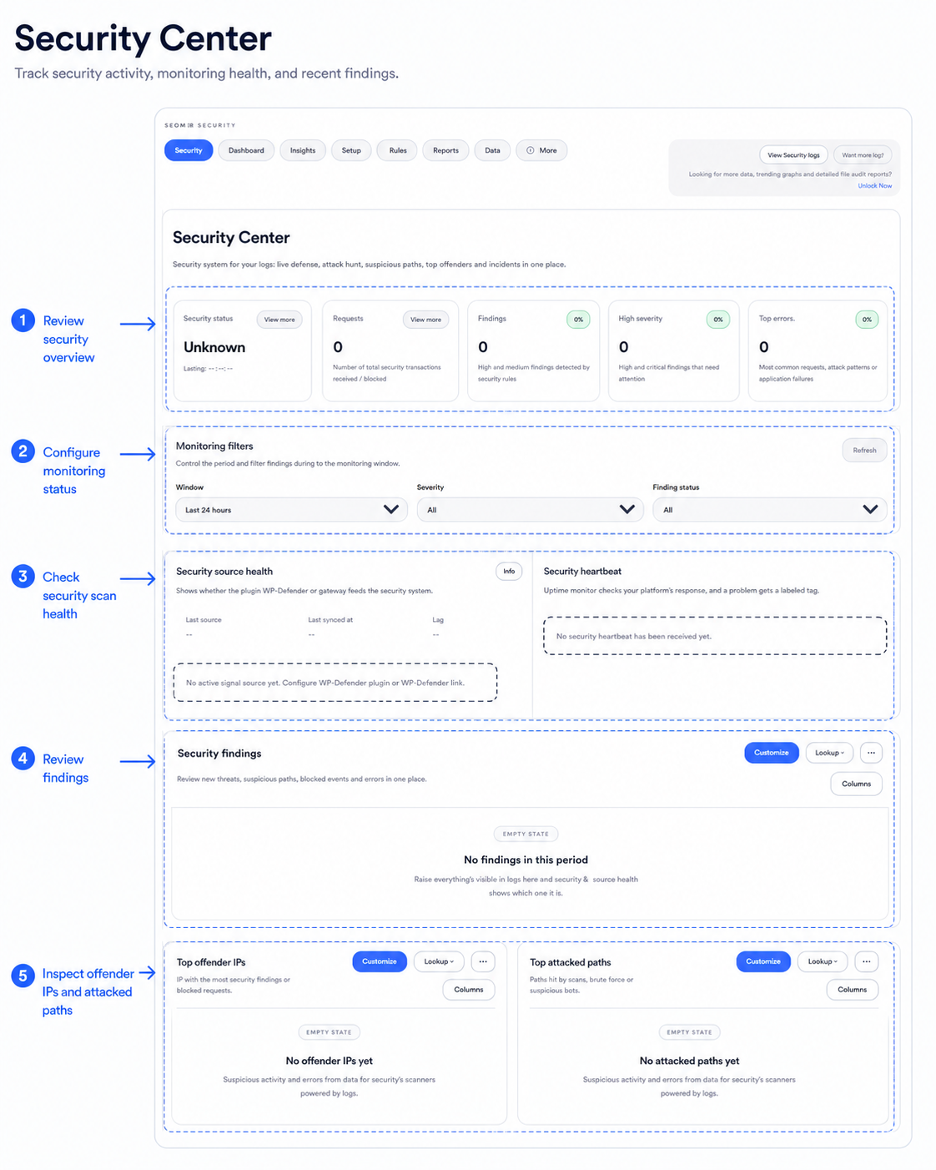Image resolution: width=936 pixels, height=1170 pixels.
Task: Click the Want more log? button
Action: pos(863,155)
